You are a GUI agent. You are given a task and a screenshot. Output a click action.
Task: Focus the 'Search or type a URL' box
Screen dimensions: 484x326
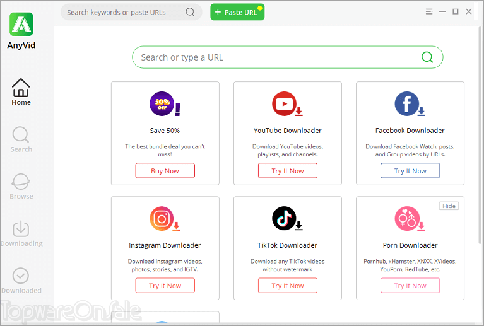pos(287,57)
